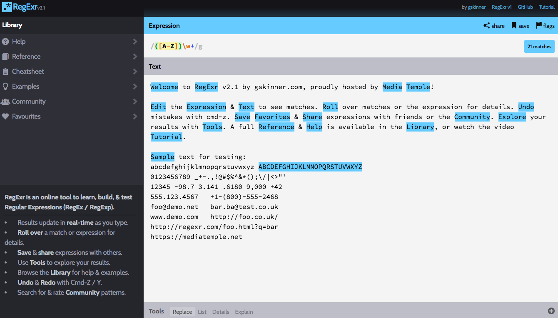558x318 pixels.
Task: Open the GitHub link
Action: point(525,7)
